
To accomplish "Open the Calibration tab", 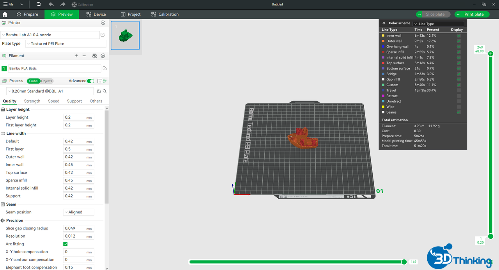I will point(165,14).
